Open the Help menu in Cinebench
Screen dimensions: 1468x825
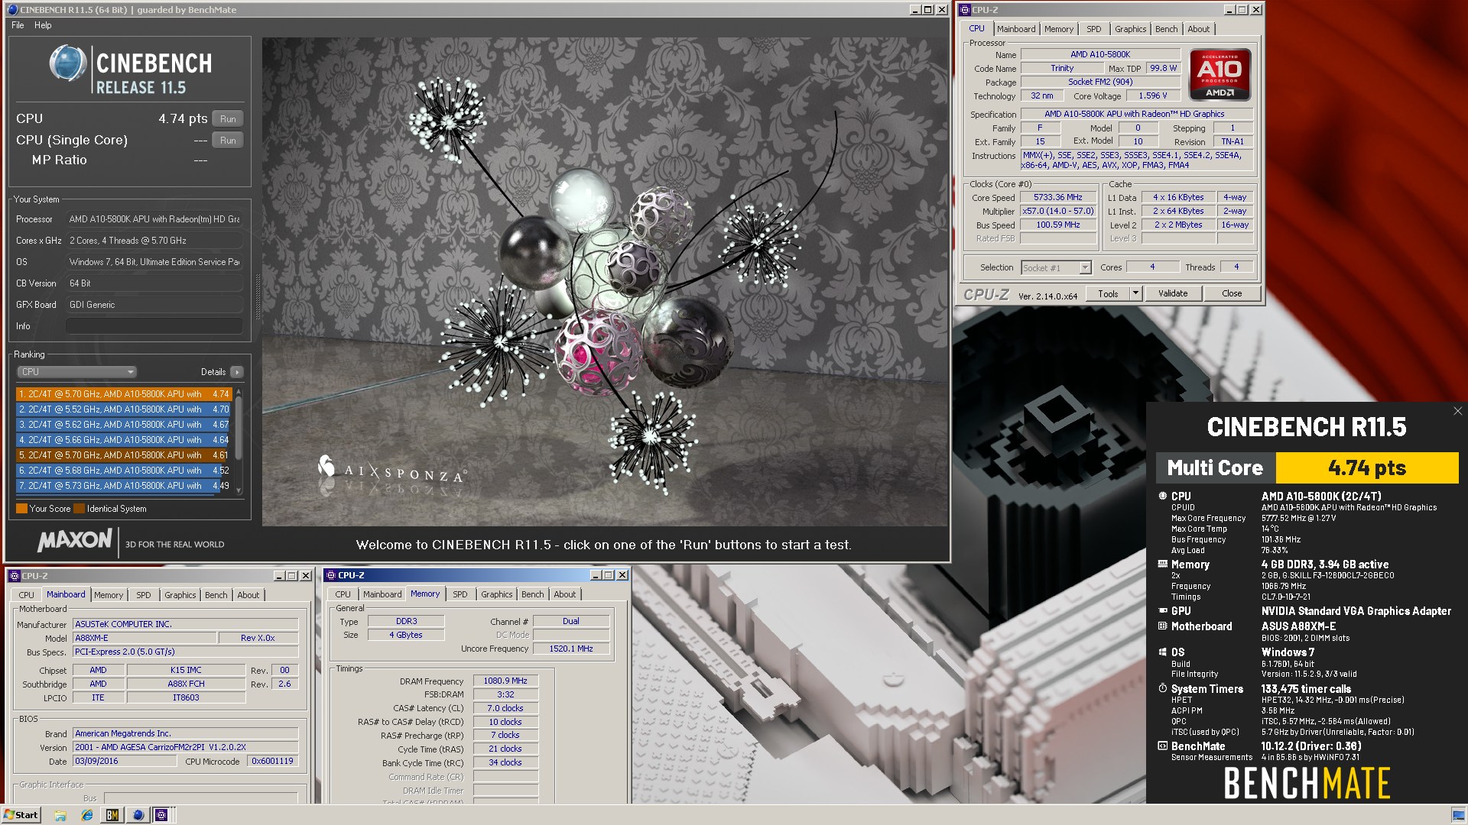click(43, 25)
